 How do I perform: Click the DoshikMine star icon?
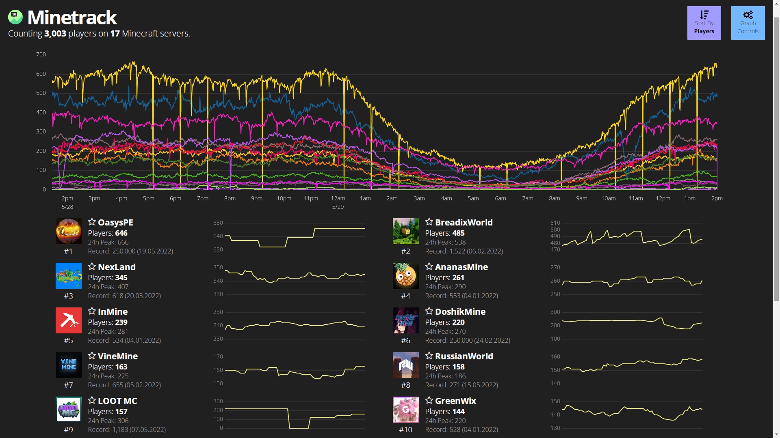[x=429, y=311]
